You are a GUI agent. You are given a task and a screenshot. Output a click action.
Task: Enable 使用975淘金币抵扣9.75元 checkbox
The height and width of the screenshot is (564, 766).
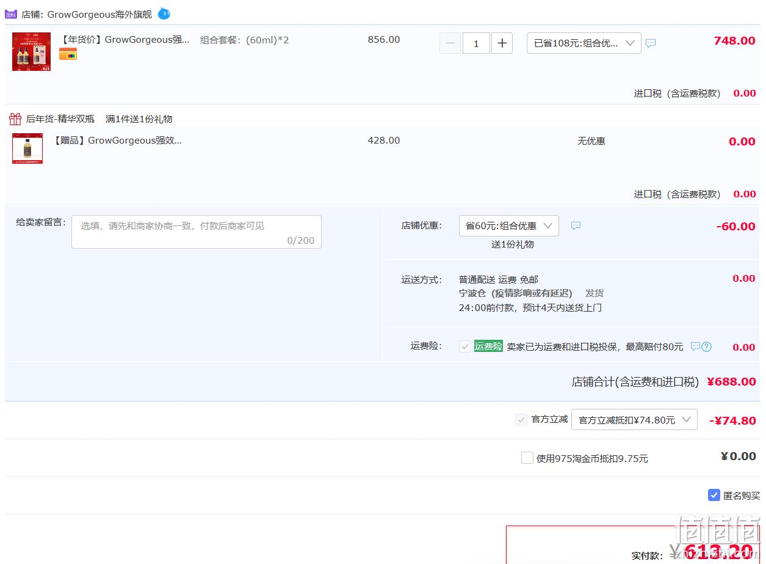coord(527,458)
